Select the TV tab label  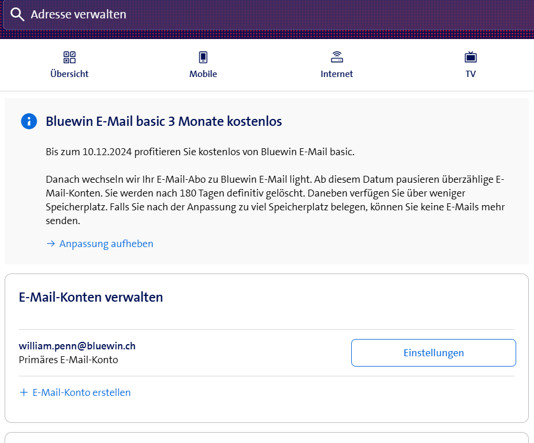[471, 74]
